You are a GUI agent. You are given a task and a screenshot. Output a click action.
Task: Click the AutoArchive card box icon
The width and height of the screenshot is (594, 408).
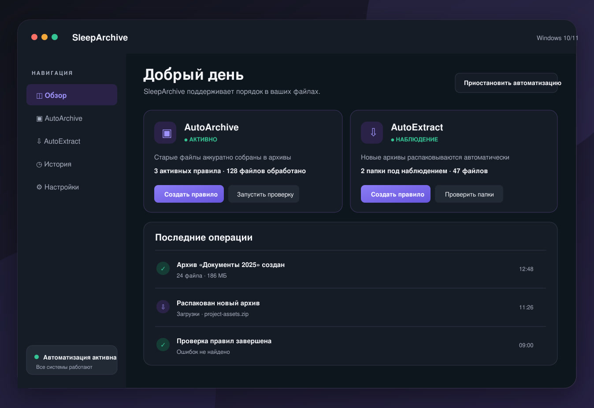point(165,133)
